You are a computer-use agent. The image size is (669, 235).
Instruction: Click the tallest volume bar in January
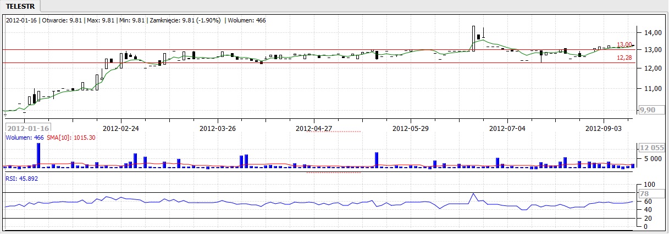(39, 155)
